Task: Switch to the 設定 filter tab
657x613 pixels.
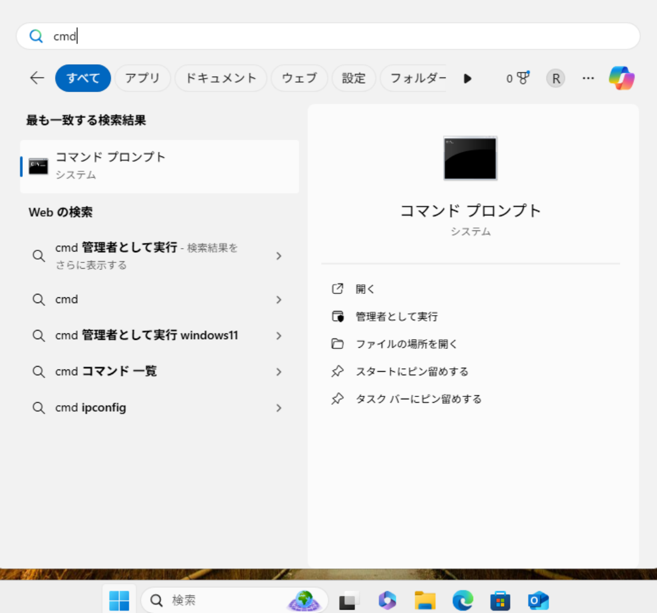Action: click(354, 78)
